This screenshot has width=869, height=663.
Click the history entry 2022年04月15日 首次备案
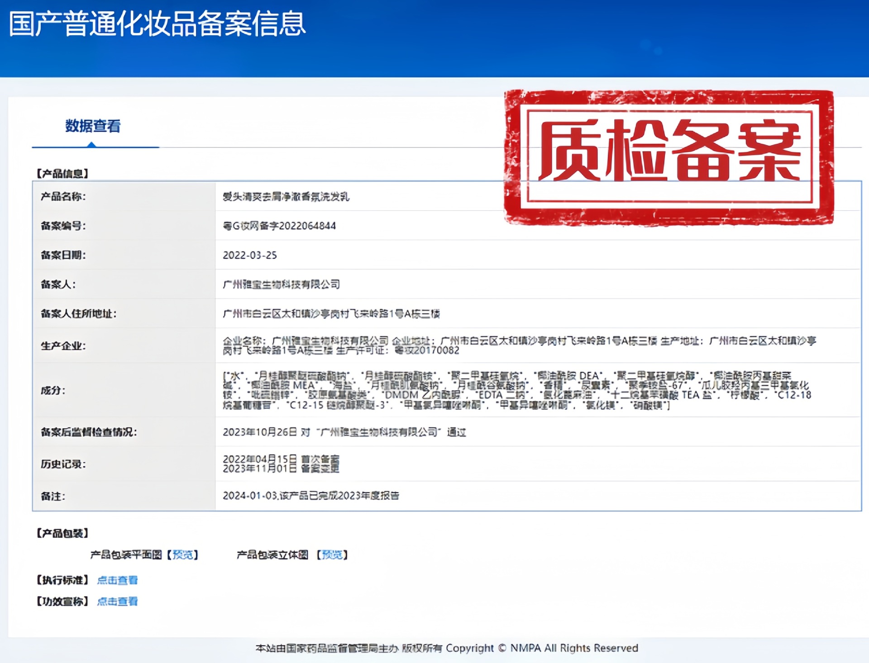281,459
